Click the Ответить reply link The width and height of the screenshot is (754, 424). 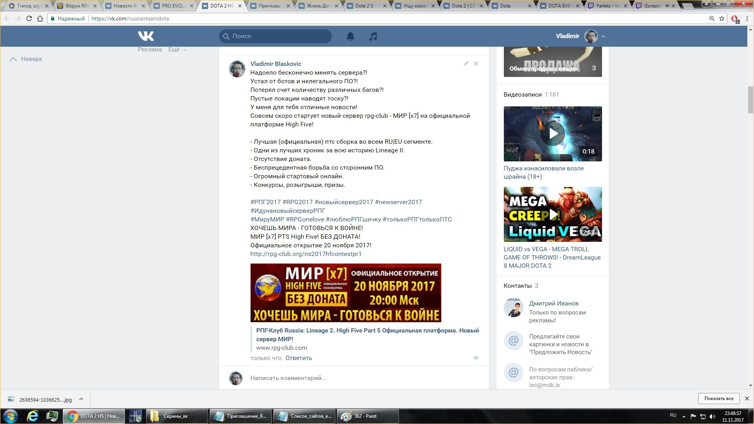click(298, 358)
